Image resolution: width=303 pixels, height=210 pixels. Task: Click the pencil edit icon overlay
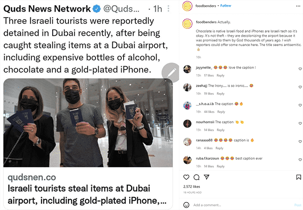171,73
